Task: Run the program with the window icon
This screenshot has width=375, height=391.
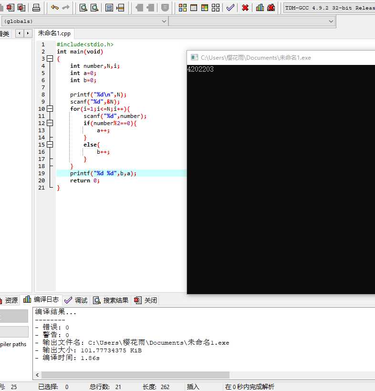Action: pos(194,8)
